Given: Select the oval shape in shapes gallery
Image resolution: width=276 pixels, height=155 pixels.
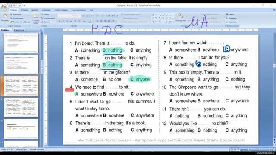Looking at the screenshot, I should [x=166, y=15].
